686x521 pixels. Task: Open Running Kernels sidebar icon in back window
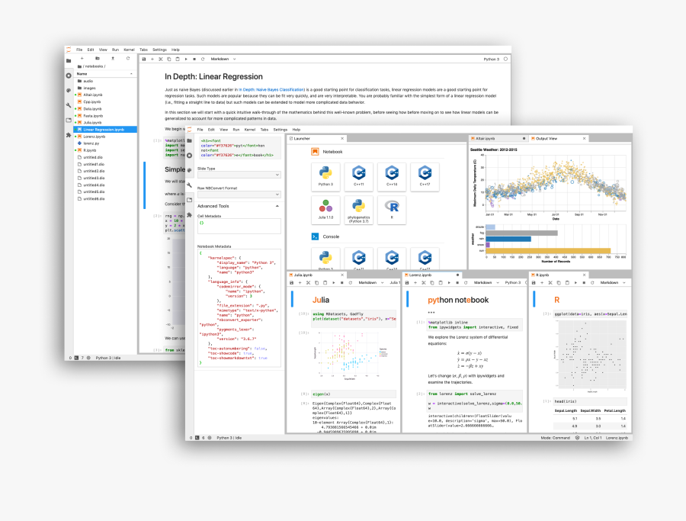(69, 76)
